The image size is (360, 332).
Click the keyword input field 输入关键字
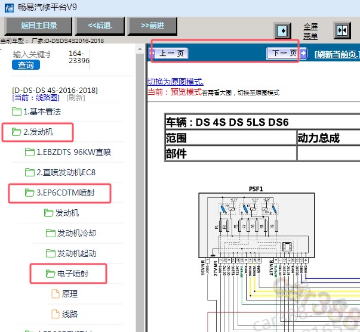(32, 54)
